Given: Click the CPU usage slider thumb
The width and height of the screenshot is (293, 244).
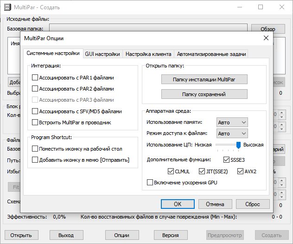Looking at the screenshot, I should [238, 145].
